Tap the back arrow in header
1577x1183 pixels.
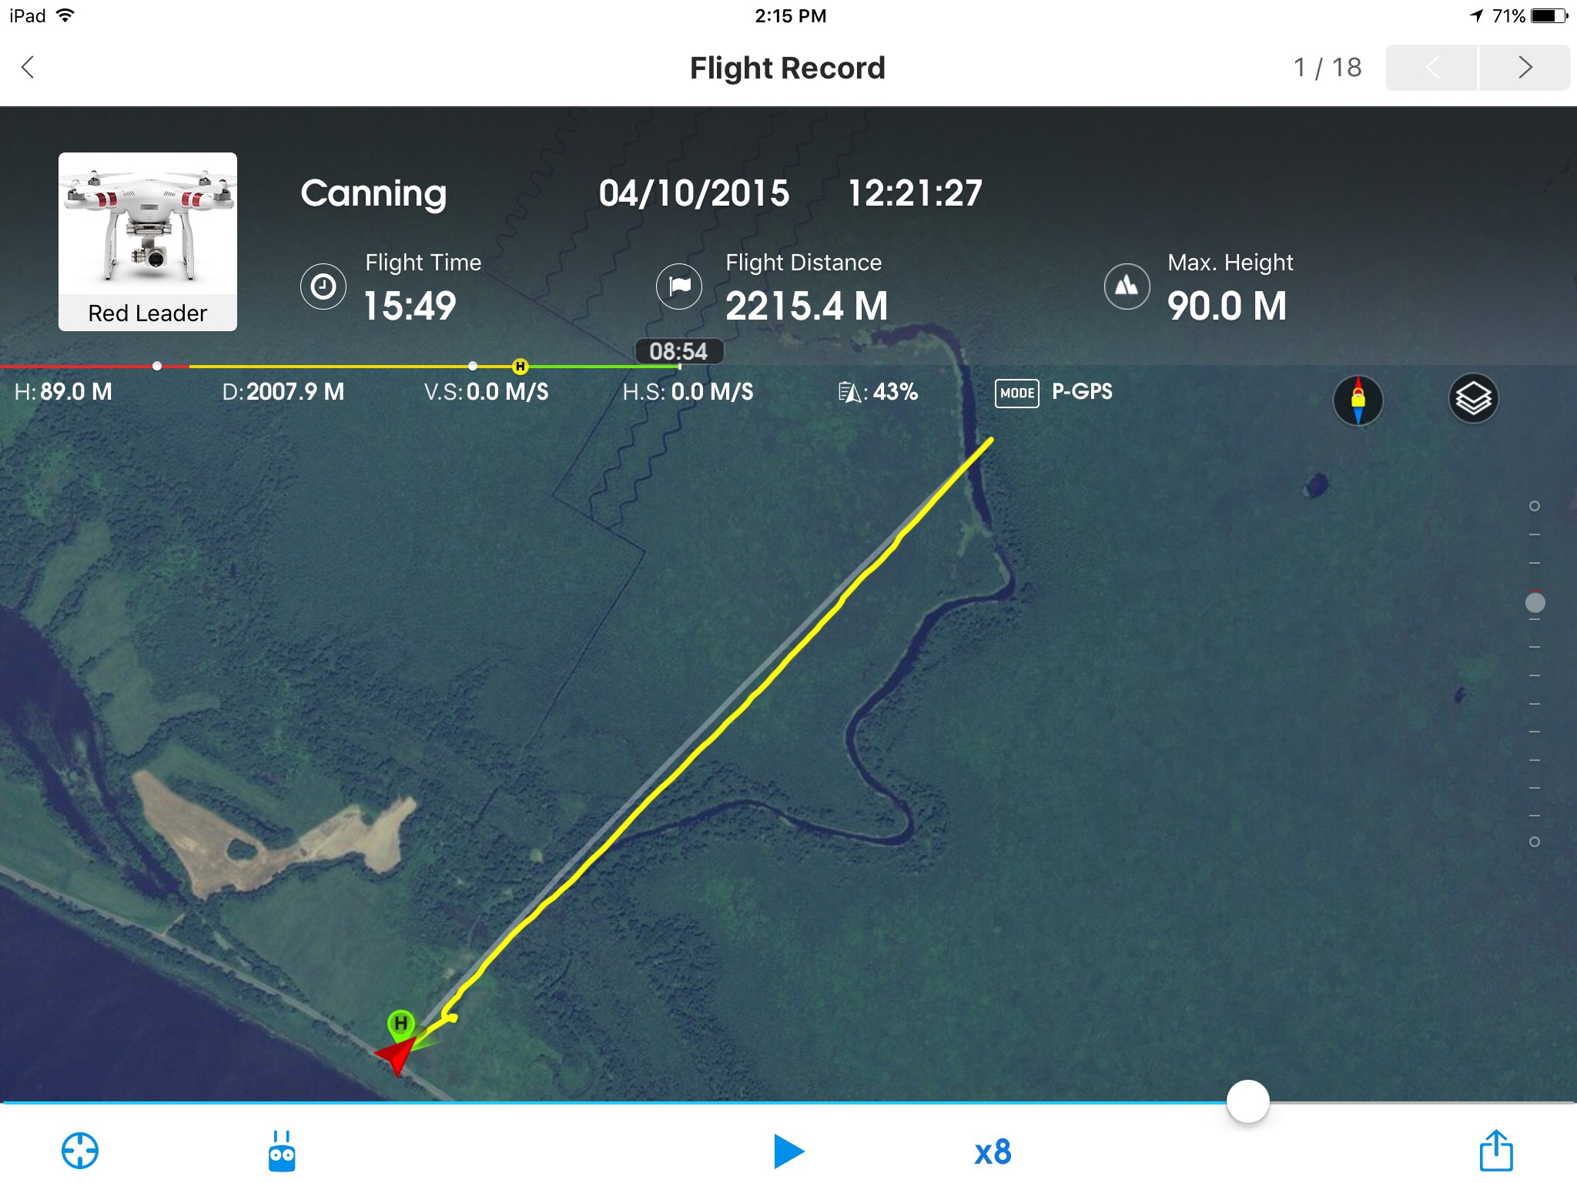(x=28, y=67)
